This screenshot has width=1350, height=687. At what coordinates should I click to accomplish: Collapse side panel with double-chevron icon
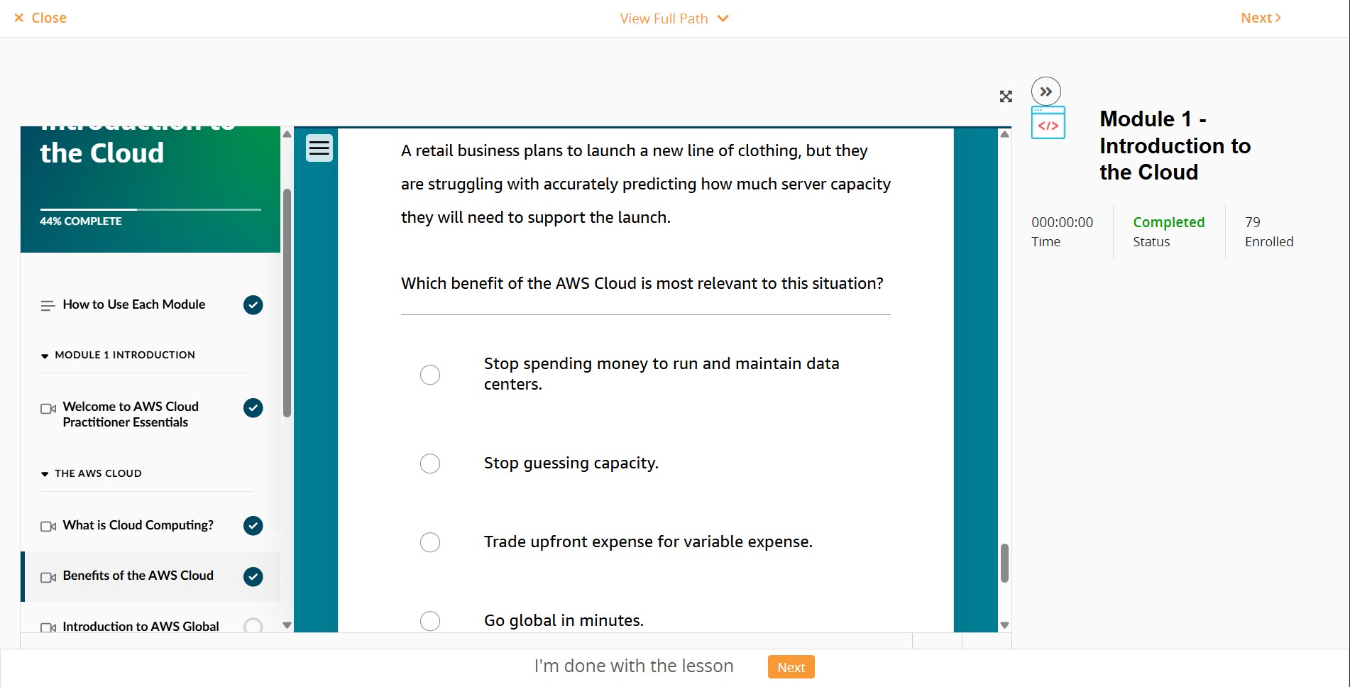pyautogui.click(x=1046, y=92)
